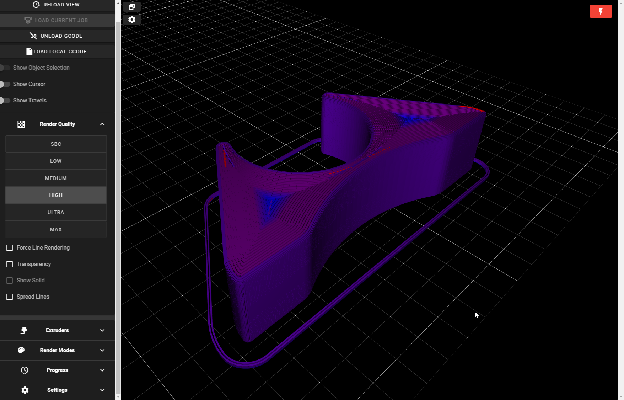Tick the Spread Lines checkbox
Image resolution: width=624 pixels, height=400 pixels.
click(10, 297)
